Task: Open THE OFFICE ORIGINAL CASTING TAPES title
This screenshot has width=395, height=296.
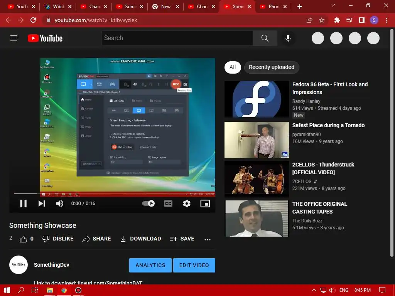Action: click(320, 208)
